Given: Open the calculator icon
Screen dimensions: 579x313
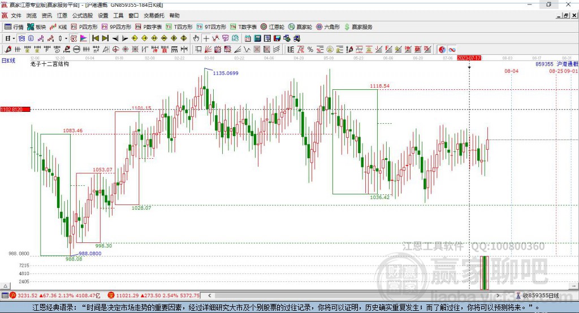Looking at the screenshot, I should click(257, 38).
